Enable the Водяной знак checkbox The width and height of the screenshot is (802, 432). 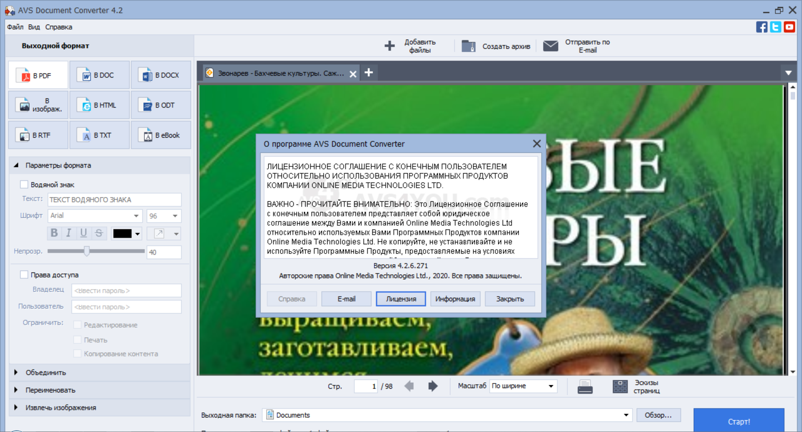pyautogui.click(x=24, y=184)
